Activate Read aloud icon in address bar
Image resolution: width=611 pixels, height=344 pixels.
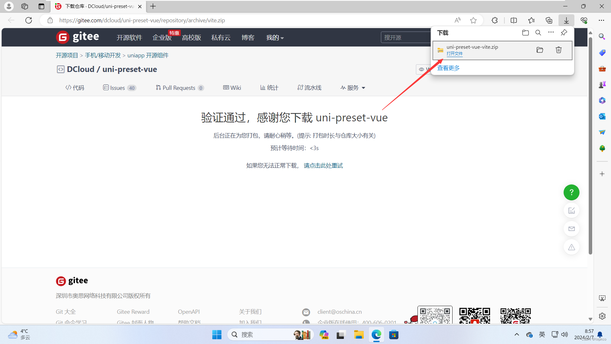458,20
